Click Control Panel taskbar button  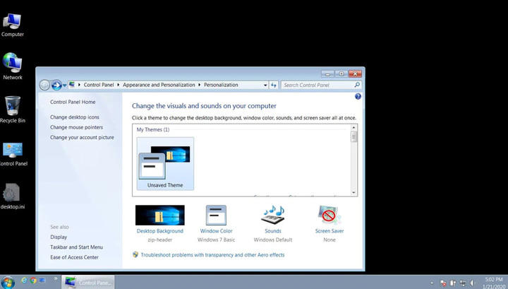point(87,282)
